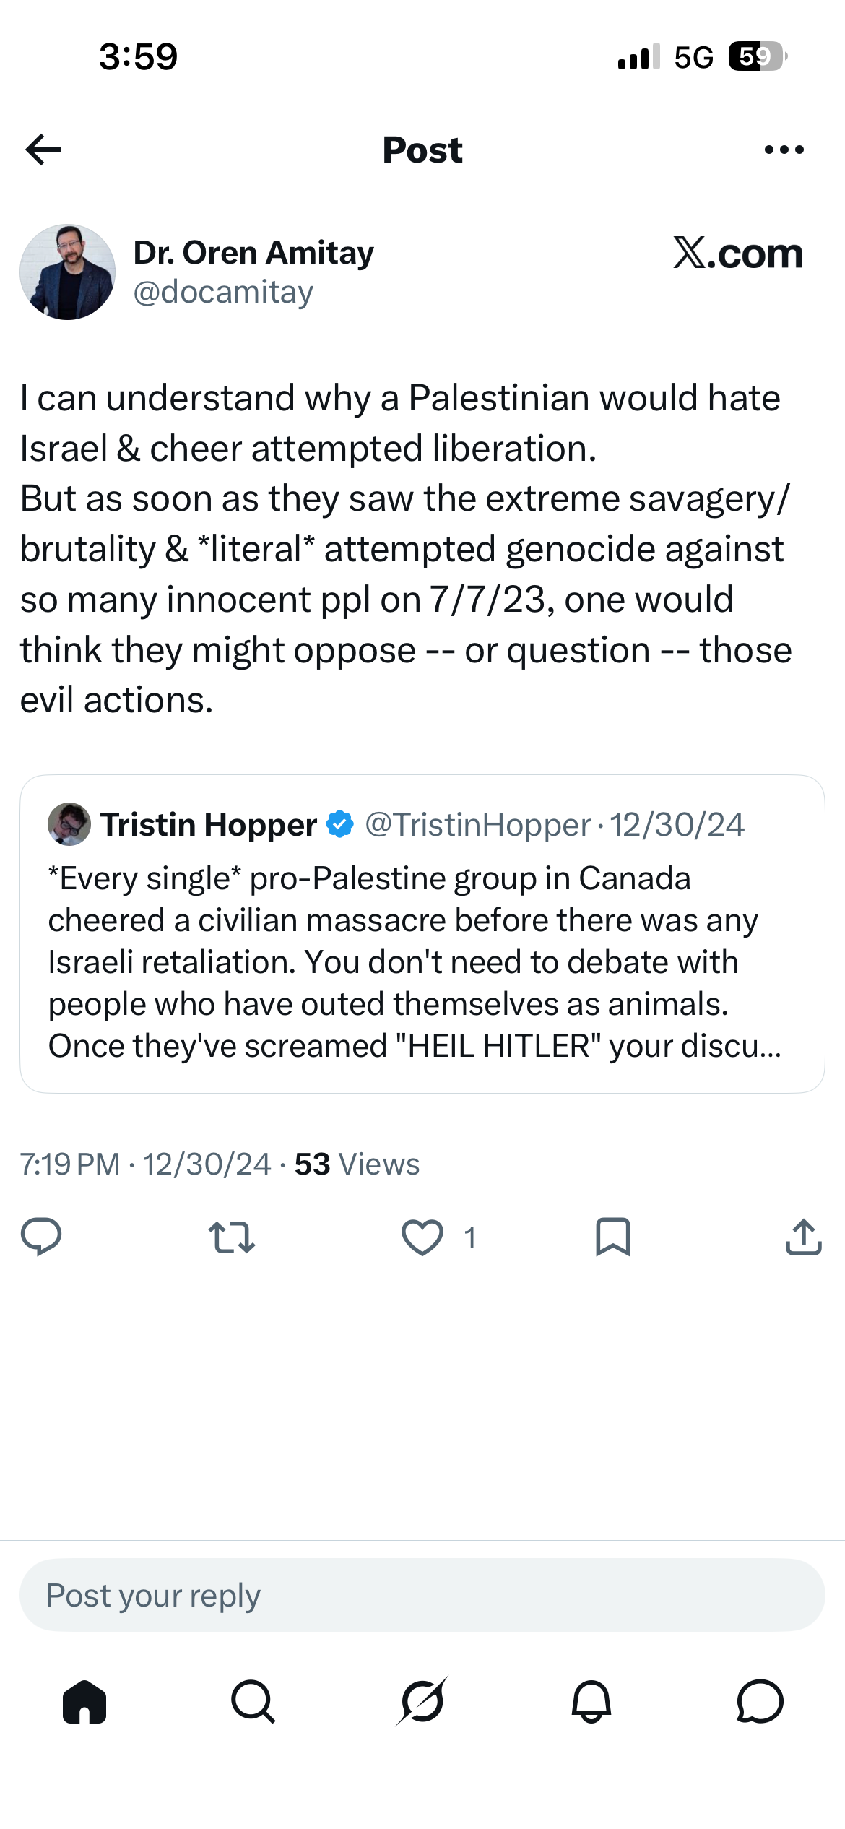Open the Search tab

[x=253, y=1701]
